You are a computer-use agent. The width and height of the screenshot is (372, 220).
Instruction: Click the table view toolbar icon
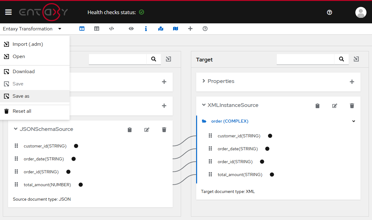[97, 29]
